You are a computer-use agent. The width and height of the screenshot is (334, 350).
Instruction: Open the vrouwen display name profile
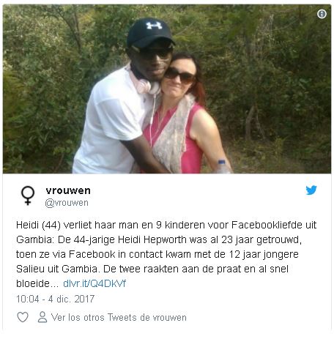click(68, 190)
